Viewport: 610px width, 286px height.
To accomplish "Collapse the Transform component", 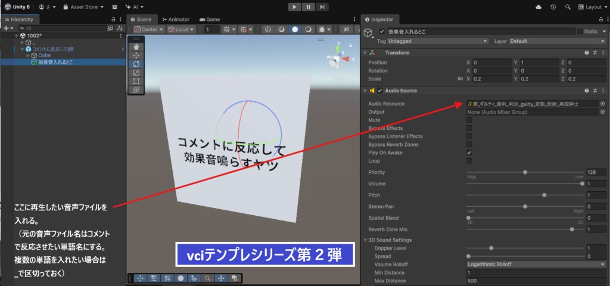I will 365,52.
